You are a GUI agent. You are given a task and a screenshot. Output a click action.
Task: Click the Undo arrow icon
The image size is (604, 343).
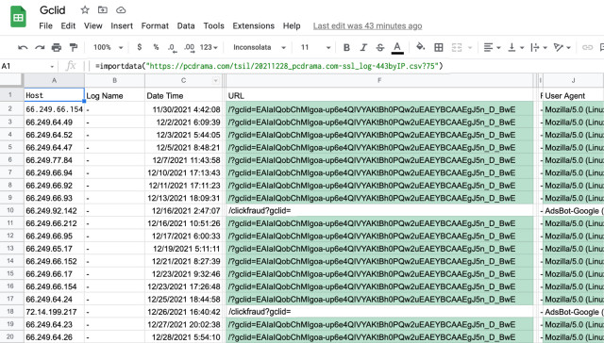pos(23,47)
